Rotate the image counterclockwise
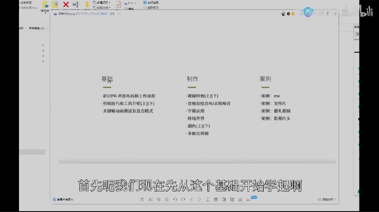 pyautogui.click(x=175, y=199)
